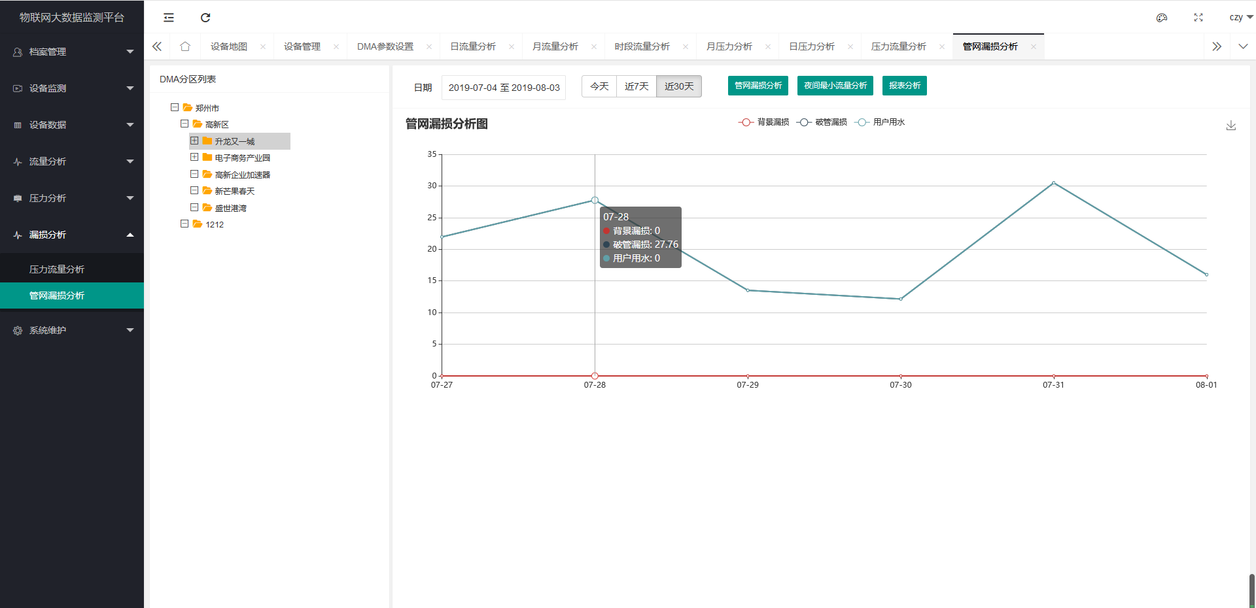Download the chart as image

click(1230, 126)
